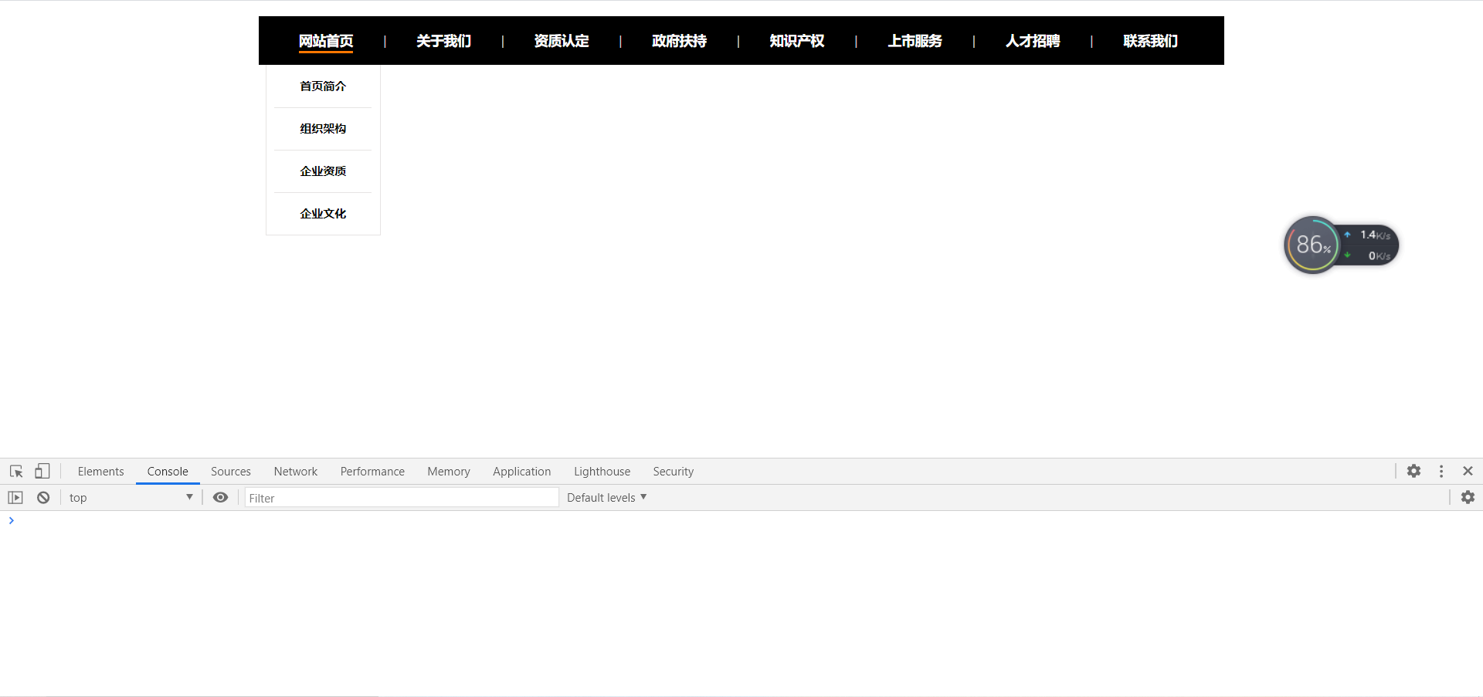Click 政府扶持 in the navigation bar
The image size is (1483, 697).
pyautogui.click(x=680, y=41)
